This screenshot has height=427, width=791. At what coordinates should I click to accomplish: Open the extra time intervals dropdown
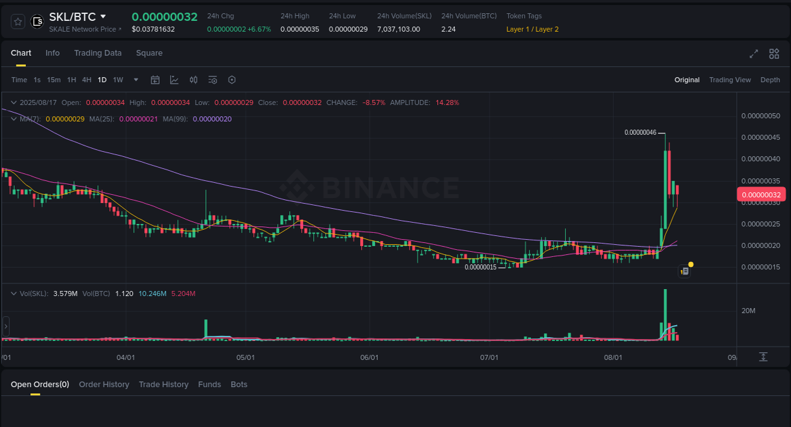(135, 80)
